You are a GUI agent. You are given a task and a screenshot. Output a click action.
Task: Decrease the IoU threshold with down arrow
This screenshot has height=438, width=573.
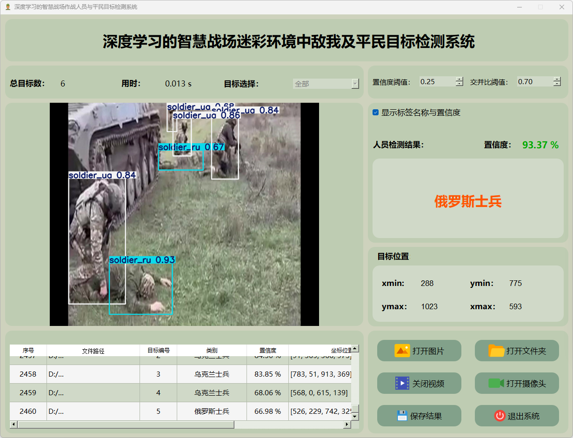coord(557,84)
